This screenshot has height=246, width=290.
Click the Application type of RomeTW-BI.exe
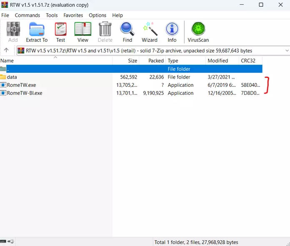(180, 93)
